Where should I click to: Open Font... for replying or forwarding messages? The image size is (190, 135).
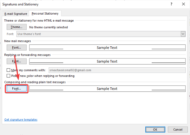pyautogui.click(x=16, y=61)
